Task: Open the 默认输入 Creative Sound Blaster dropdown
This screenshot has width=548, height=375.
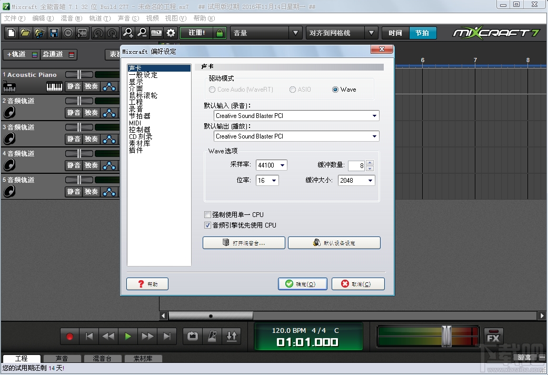Action: point(374,115)
